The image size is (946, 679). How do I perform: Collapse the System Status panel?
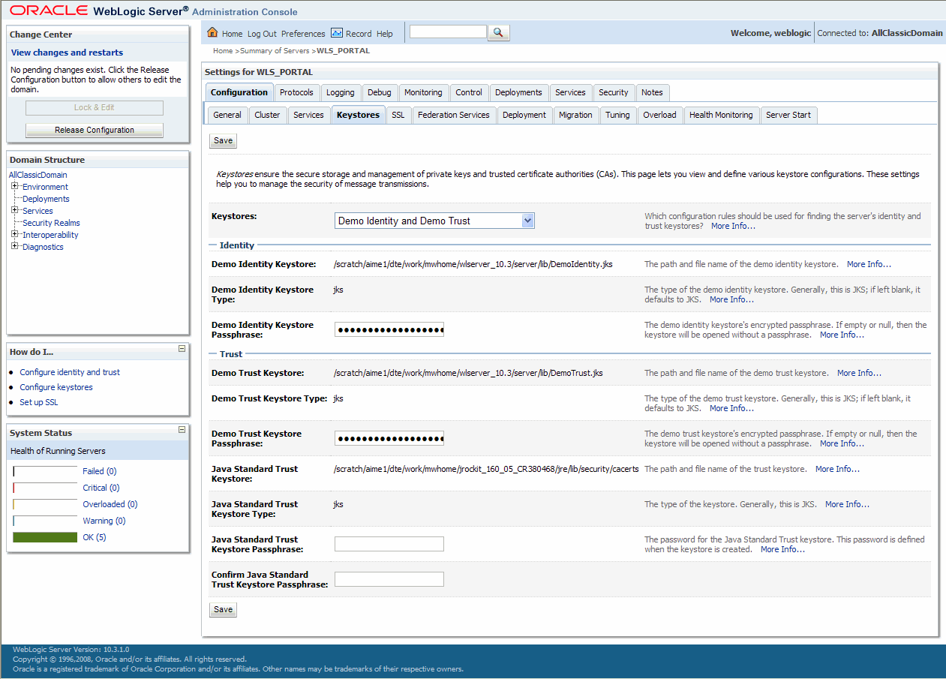pyautogui.click(x=182, y=430)
